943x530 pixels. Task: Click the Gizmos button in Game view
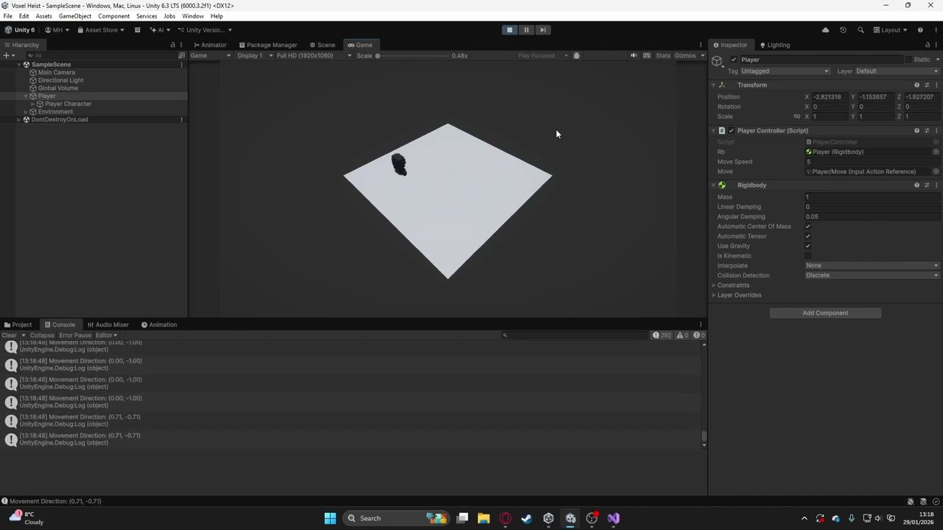click(x=684, y=55)
